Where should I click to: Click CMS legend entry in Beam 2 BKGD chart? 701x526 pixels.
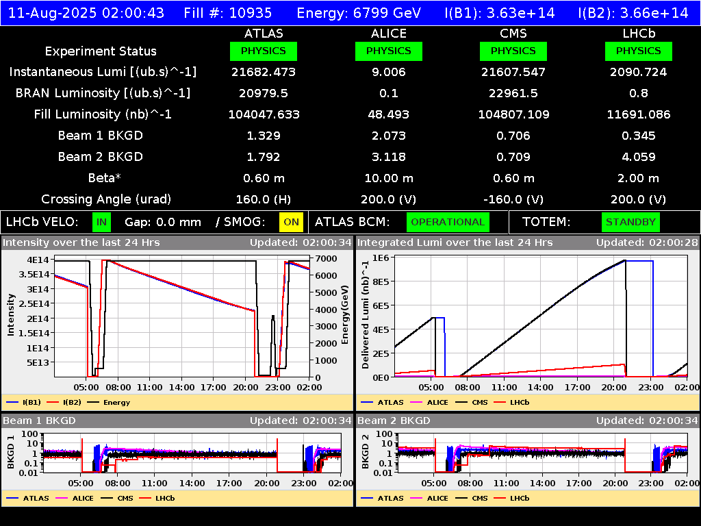click(x=471, y=498)
